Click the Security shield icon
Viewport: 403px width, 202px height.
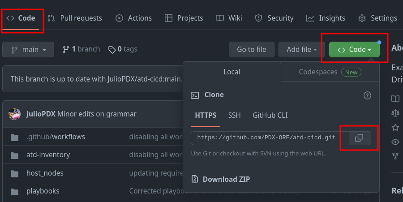tap(258, 18)
